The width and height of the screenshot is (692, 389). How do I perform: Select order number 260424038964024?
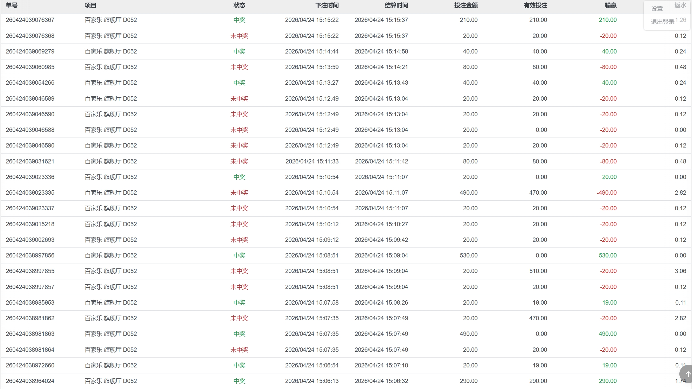(30, 381)
